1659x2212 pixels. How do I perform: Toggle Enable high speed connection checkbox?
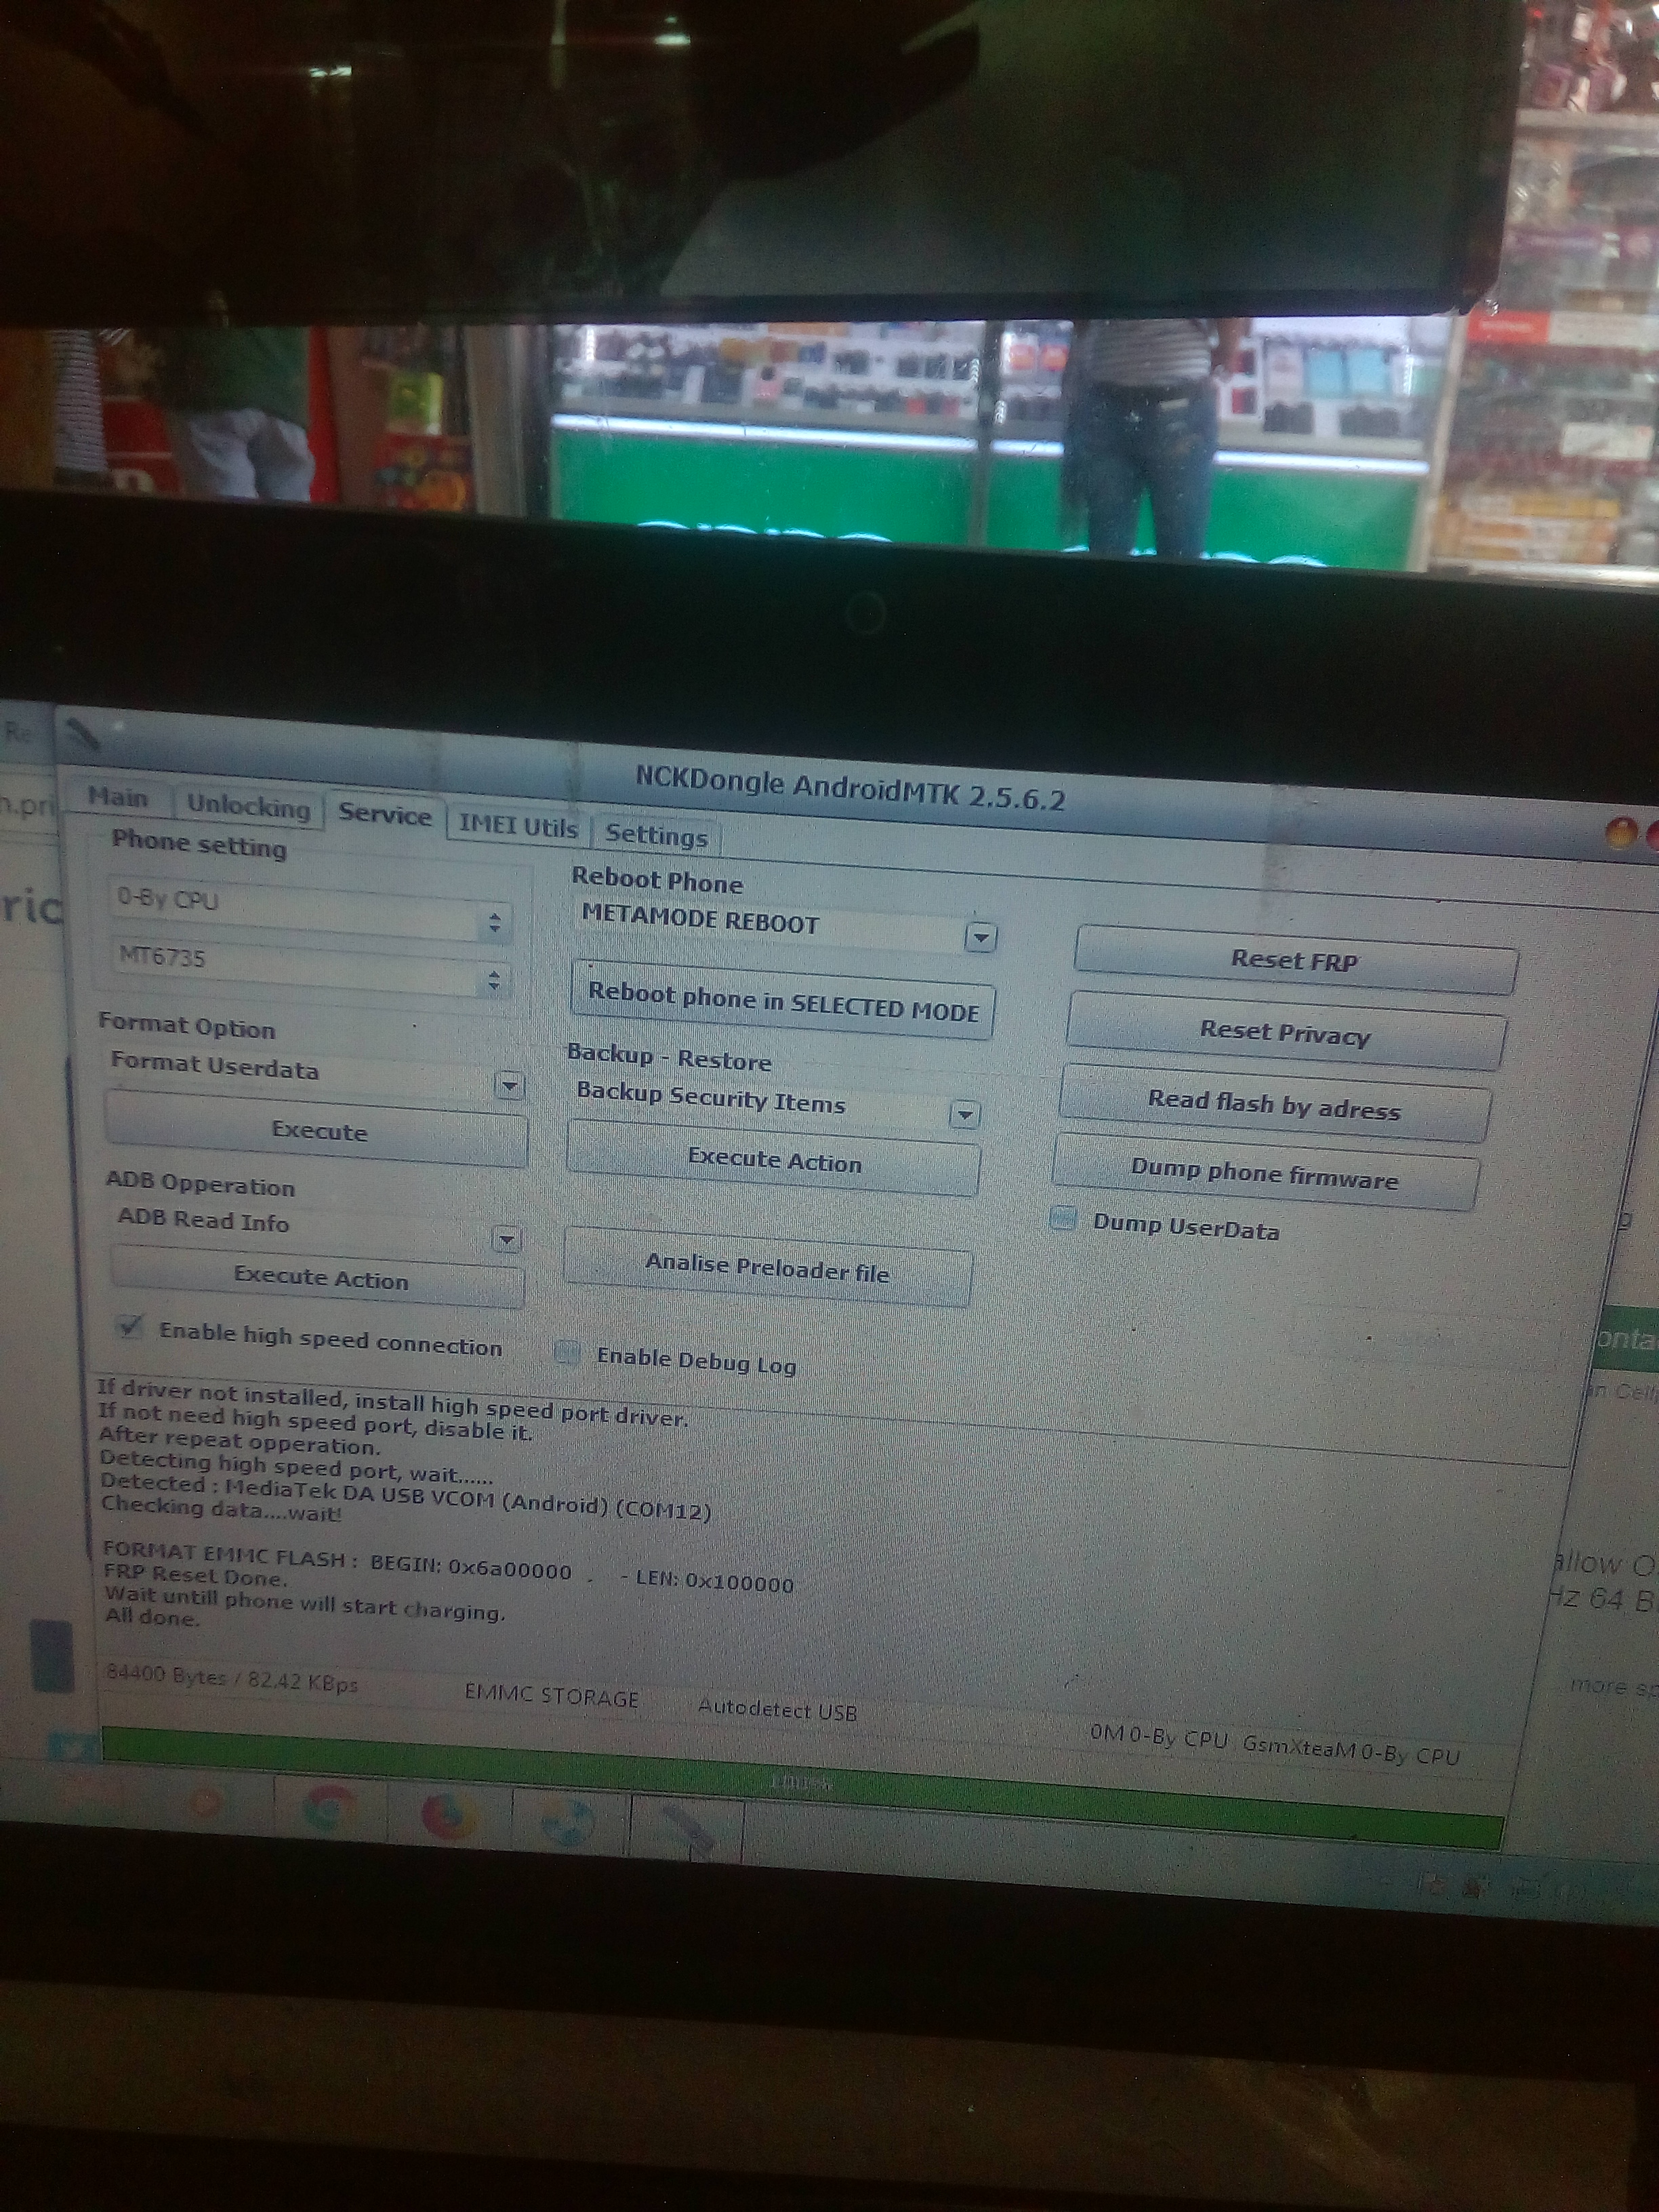[129, 1327]
